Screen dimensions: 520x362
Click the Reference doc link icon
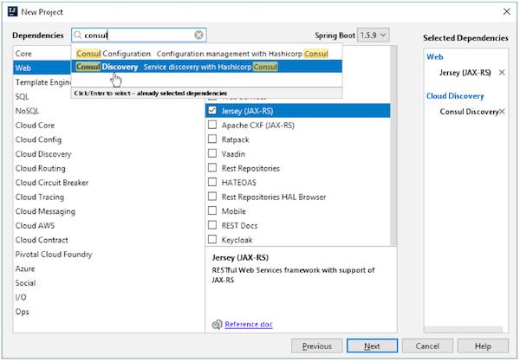pyautogui.click(x=217, y=325)
